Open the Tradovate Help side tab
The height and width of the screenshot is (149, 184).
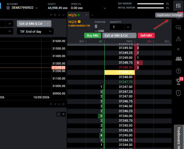[179, 137]
